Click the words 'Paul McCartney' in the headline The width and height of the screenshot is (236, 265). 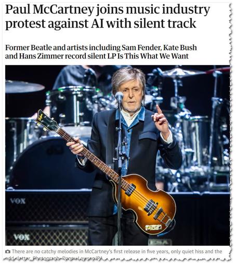pyautogui.click(x=49, y=9)
